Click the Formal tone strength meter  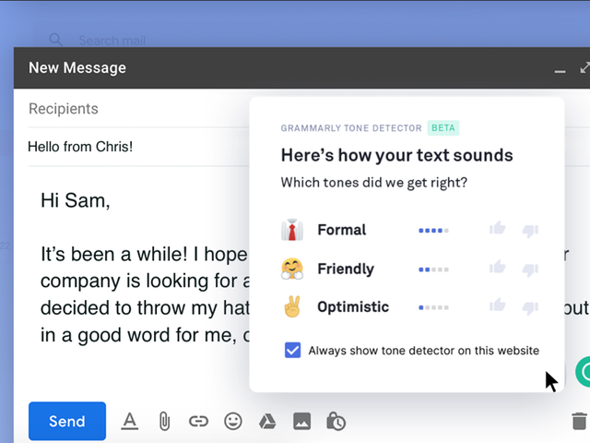(433, 231)
